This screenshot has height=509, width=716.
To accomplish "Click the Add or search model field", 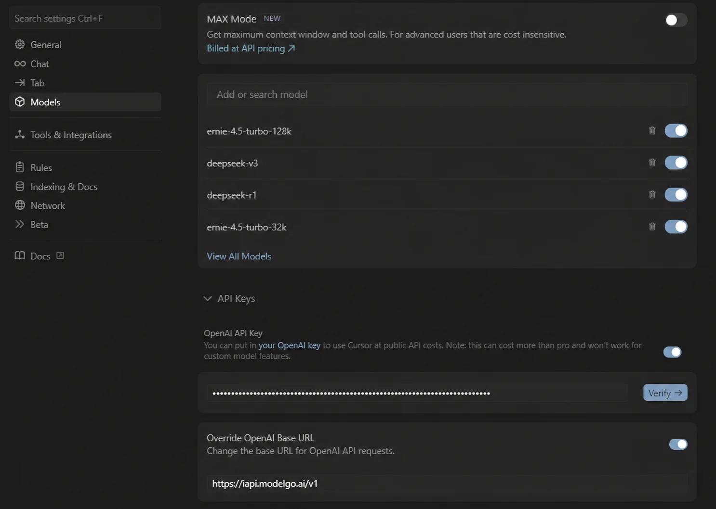I will tap(447, 94).
